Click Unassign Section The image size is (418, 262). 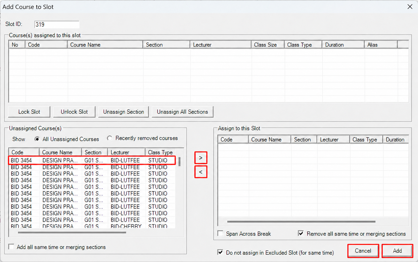point(123,112)
